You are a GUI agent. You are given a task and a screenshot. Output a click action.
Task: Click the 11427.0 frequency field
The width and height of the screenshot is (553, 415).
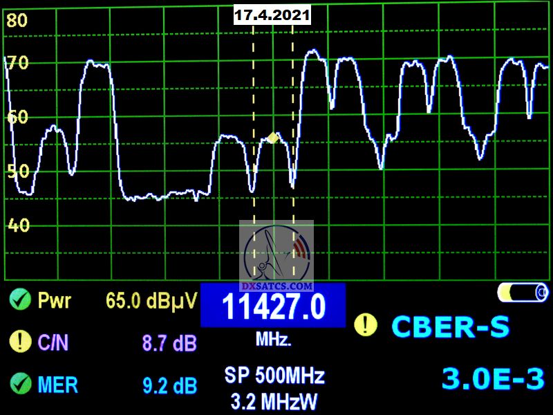[273, 307]
